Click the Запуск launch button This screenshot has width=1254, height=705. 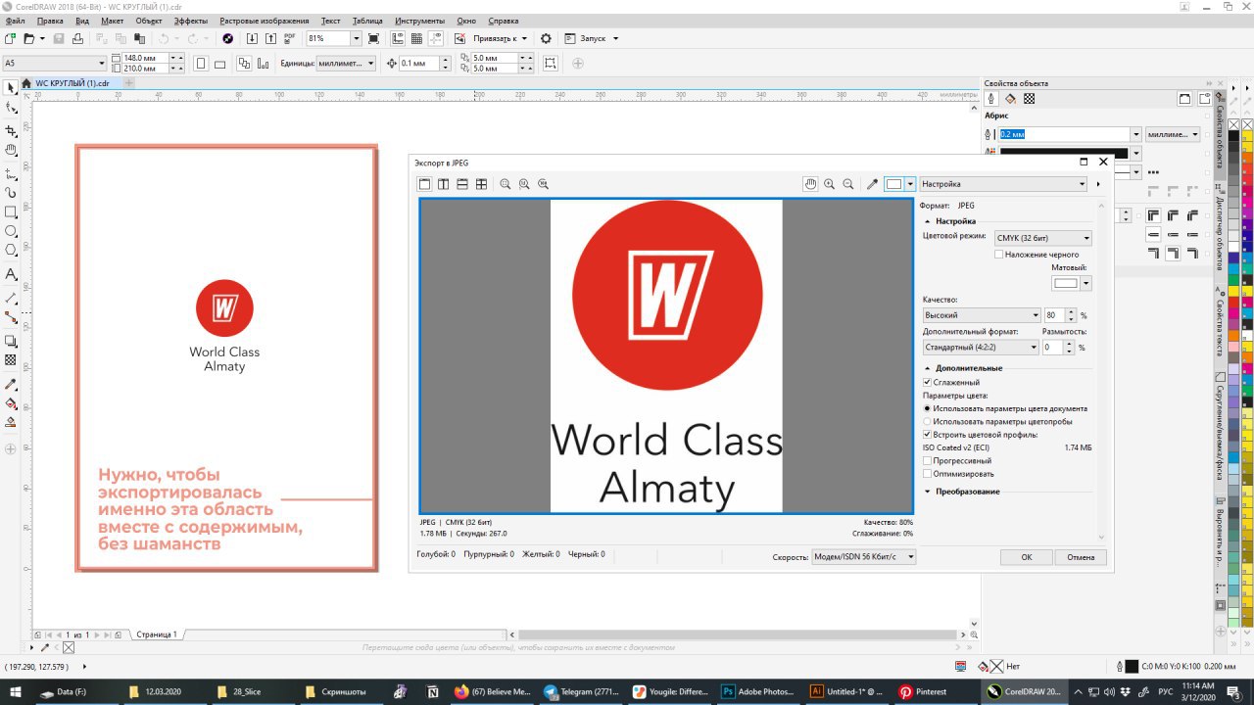(593, 38)
